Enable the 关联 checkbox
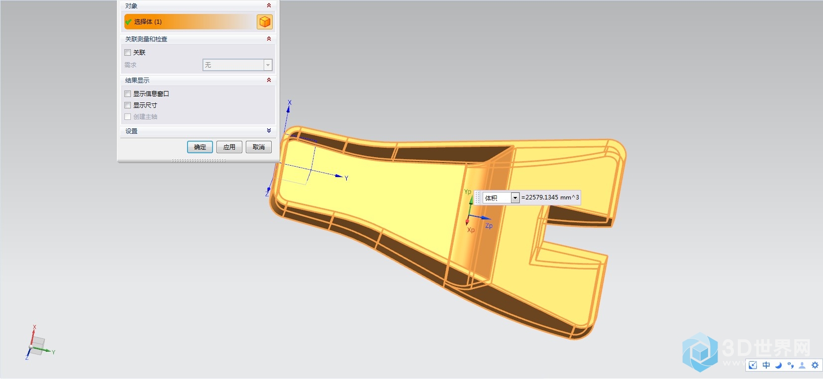The width and height of the screenshot is (823, 379). tap(128, 52)
